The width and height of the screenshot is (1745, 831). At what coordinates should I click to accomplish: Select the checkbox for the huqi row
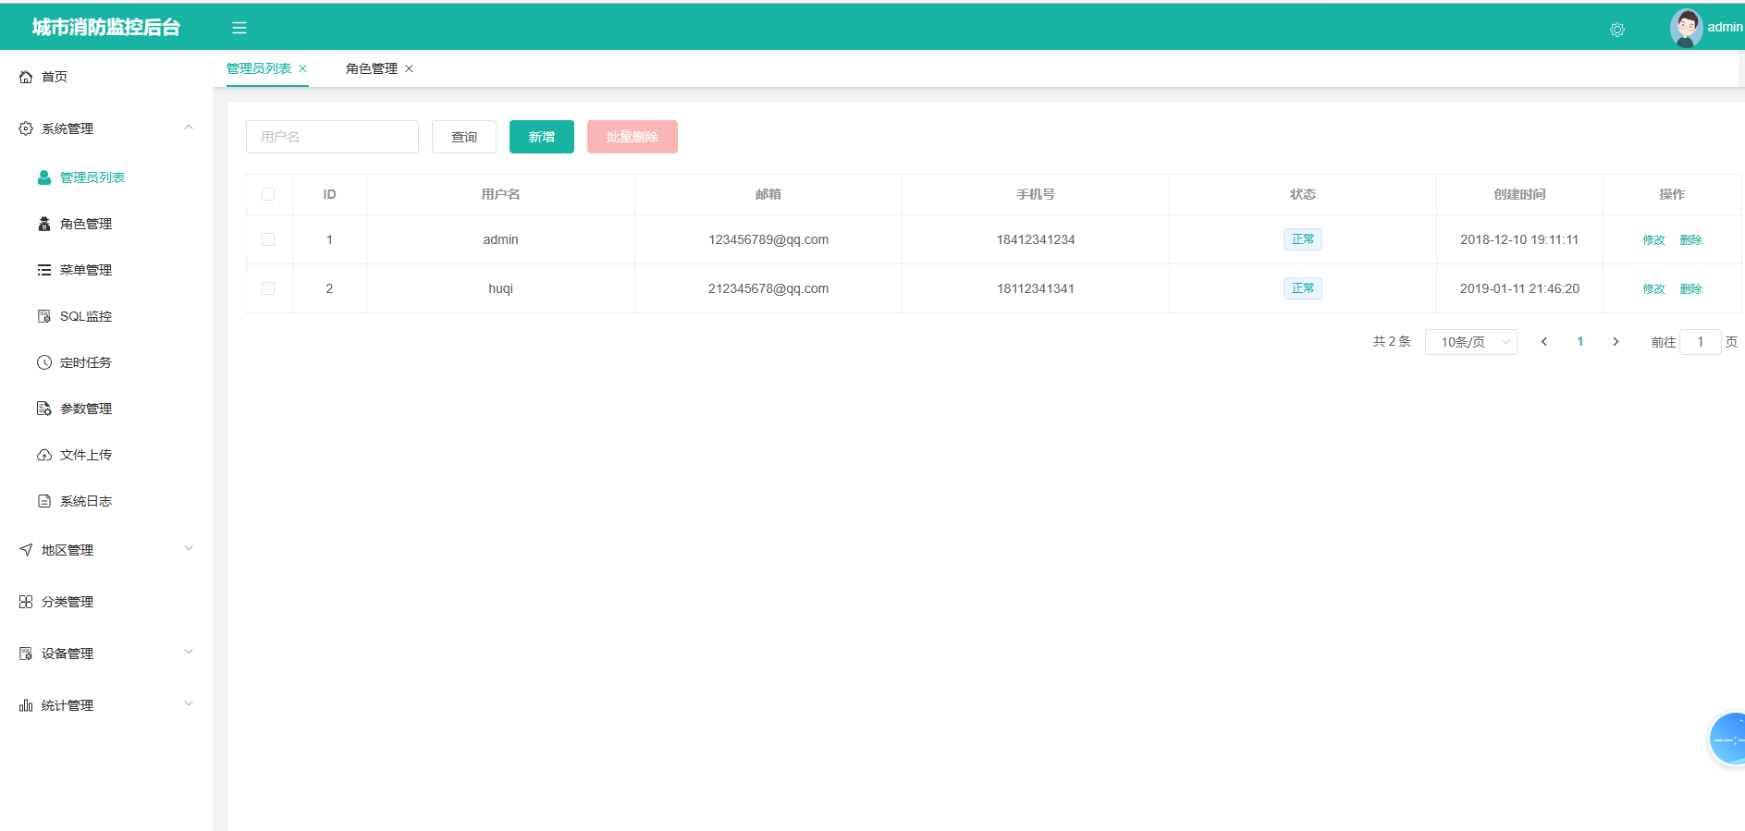pyautogui.click(x=268, y=288)
